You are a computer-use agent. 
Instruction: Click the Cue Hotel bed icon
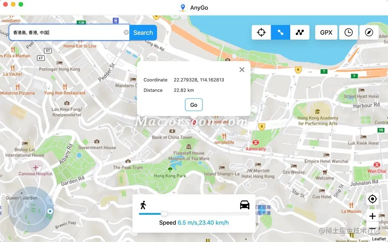point(322,191)
